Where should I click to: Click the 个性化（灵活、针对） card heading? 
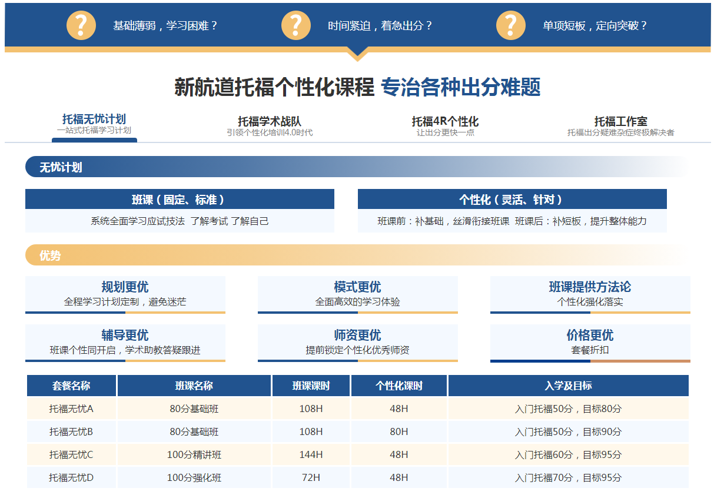512,200
